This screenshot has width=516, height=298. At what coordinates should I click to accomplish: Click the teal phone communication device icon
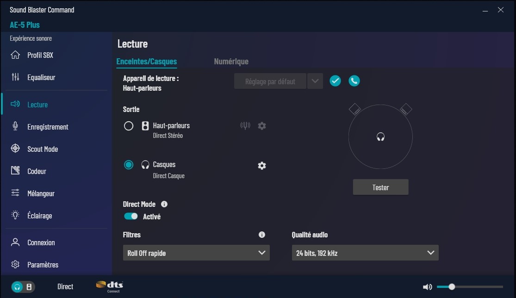(354, 81)
